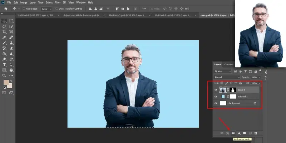Toggle layer filtering on or off switch

tap(260, 71)
